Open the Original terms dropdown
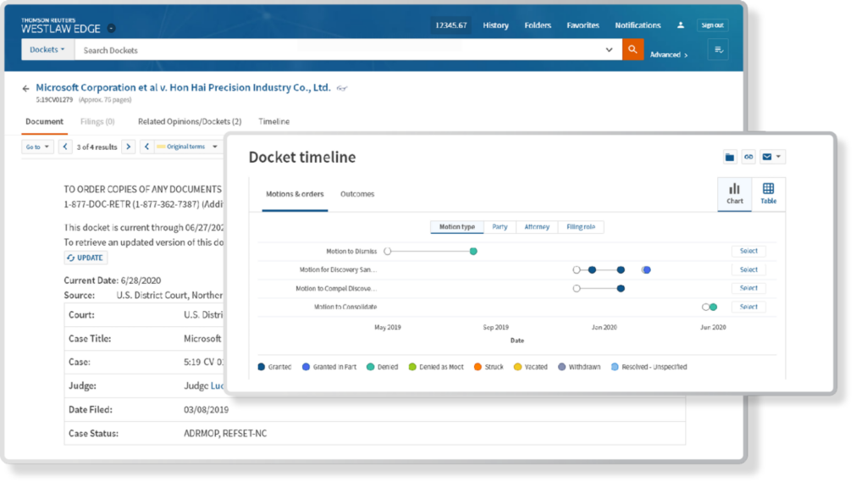 click(187, 147)
